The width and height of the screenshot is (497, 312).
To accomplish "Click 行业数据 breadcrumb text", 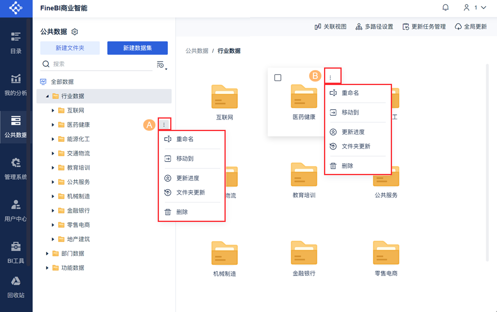I will click(x=229, y=51).
